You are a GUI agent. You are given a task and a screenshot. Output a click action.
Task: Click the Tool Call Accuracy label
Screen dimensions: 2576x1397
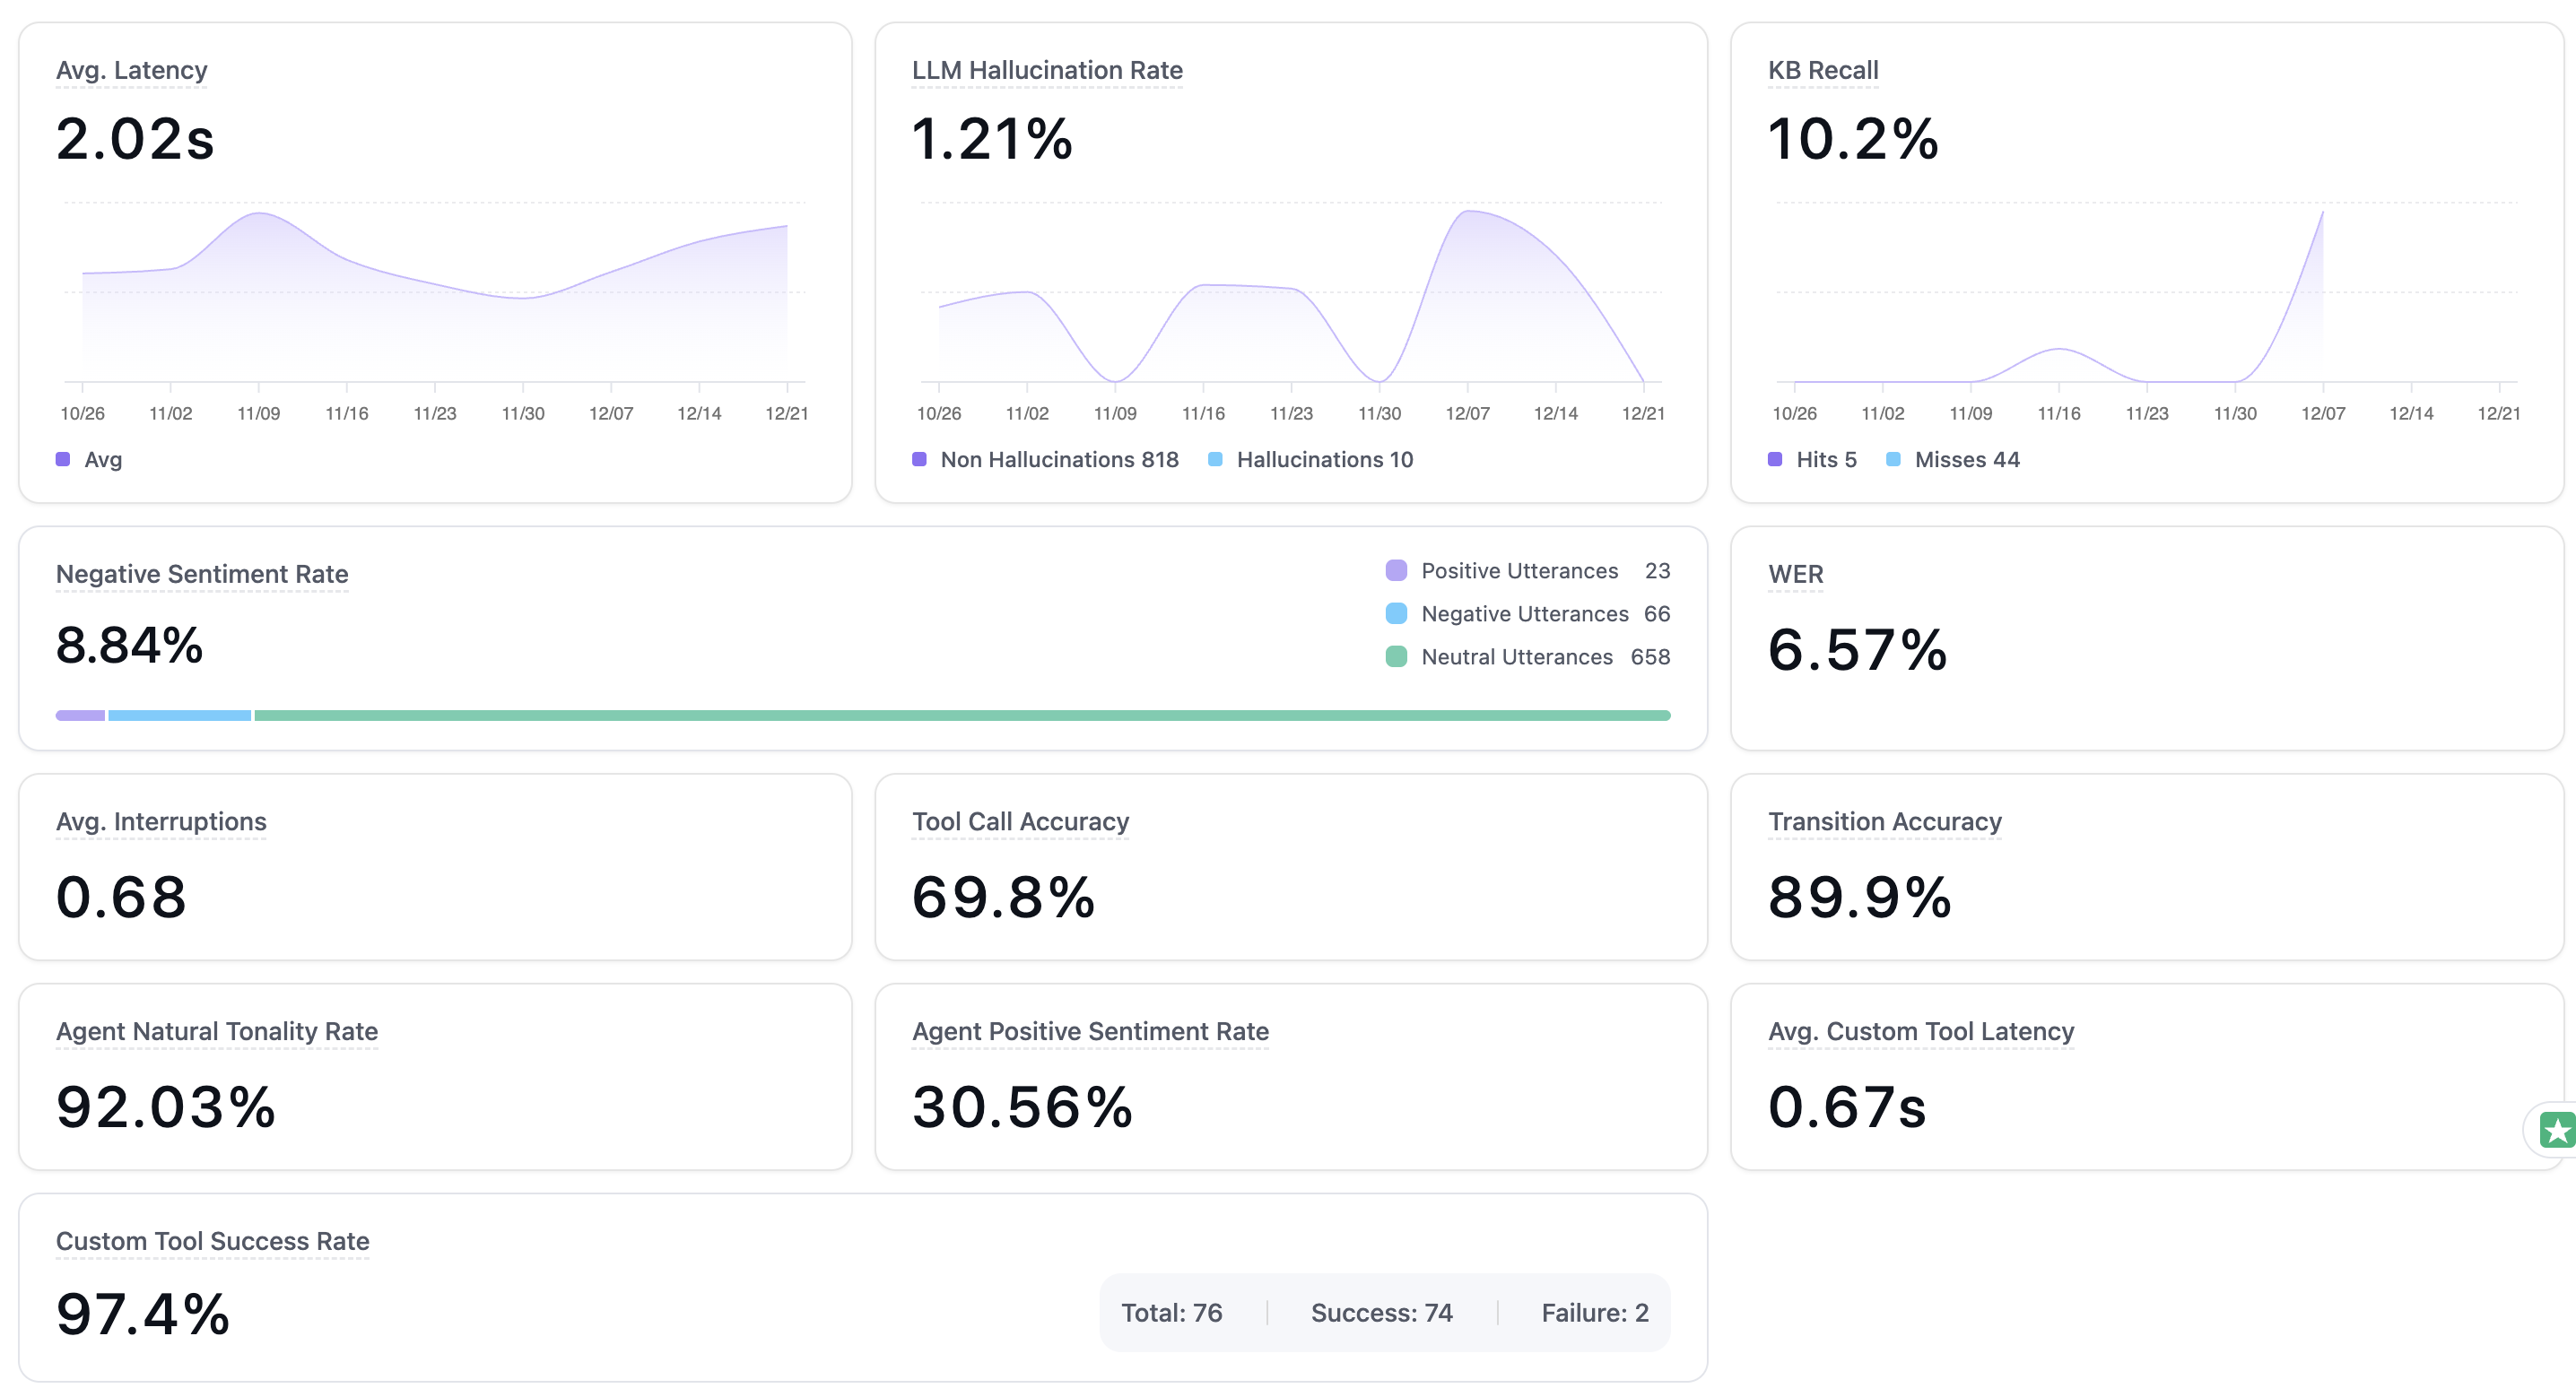[x=1019, y=821]
